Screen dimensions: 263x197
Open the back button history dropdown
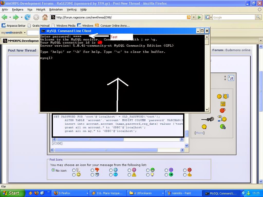(10, 17)
